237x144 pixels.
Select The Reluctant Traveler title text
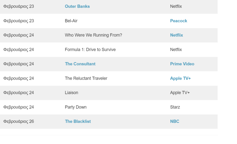[86, 78]
